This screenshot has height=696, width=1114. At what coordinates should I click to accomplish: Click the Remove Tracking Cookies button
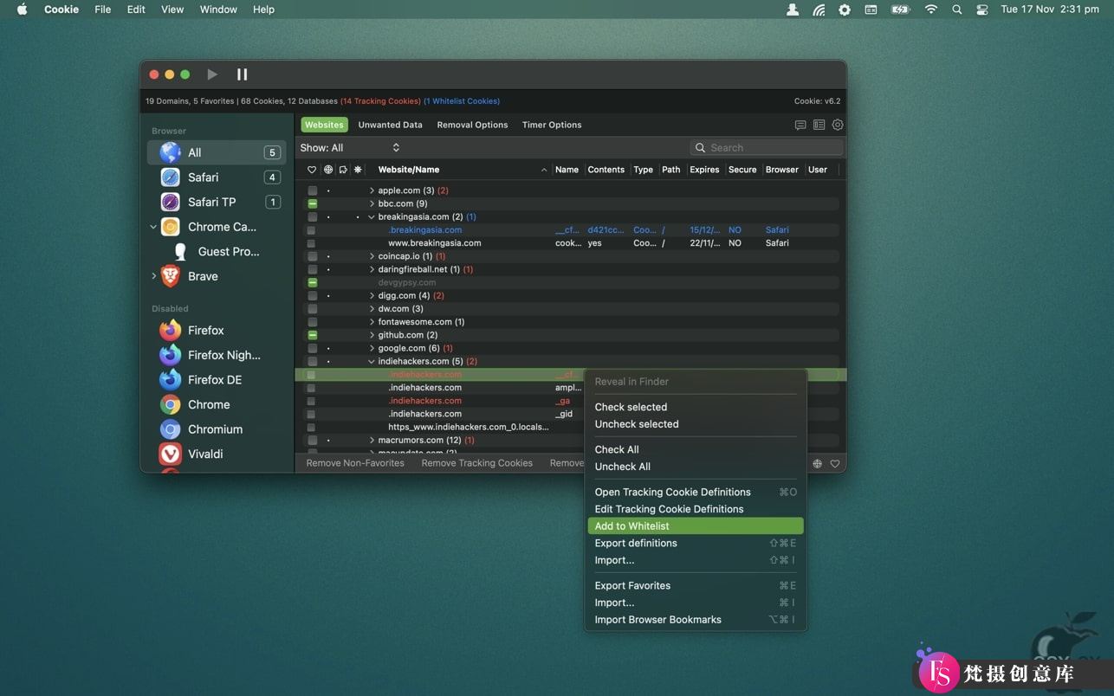pos(477,463)
